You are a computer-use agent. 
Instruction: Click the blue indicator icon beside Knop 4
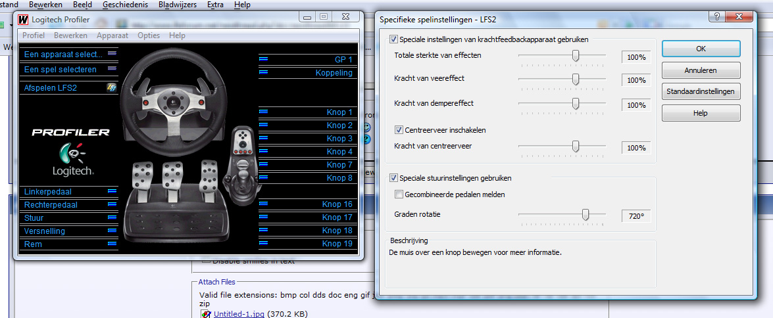point(263,151)
